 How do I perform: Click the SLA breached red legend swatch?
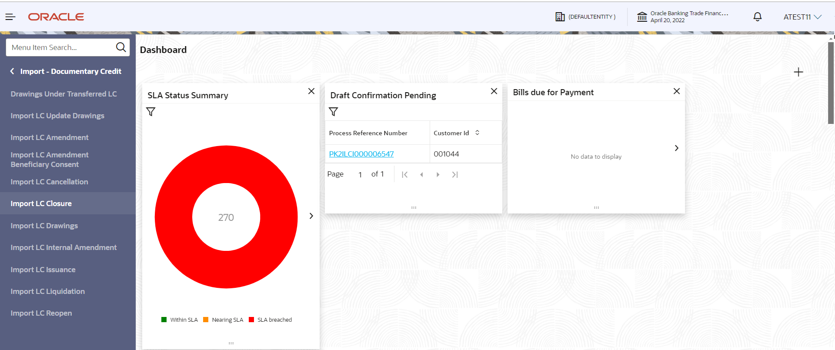coord(251,320)
